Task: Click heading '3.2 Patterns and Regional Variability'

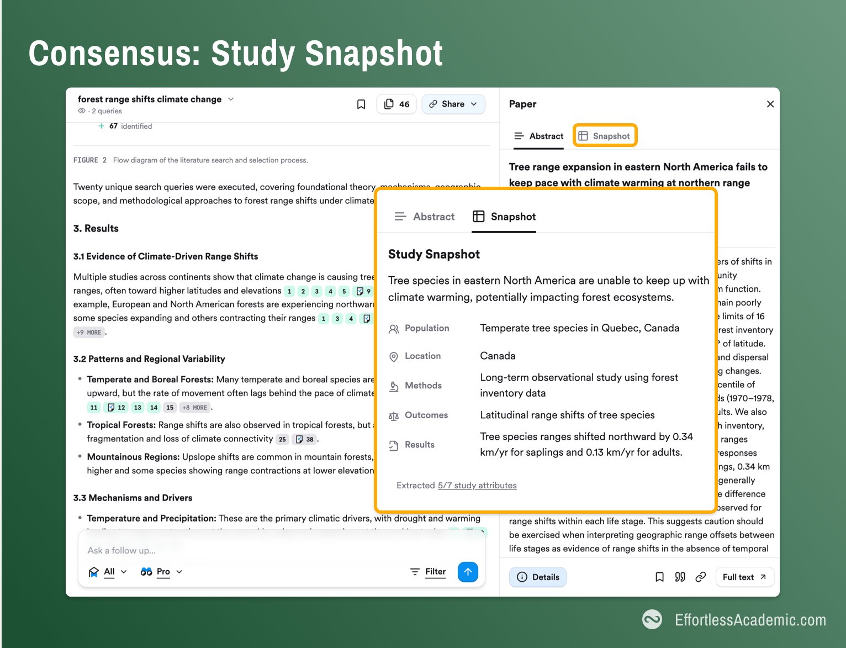Action: (149, 359)
